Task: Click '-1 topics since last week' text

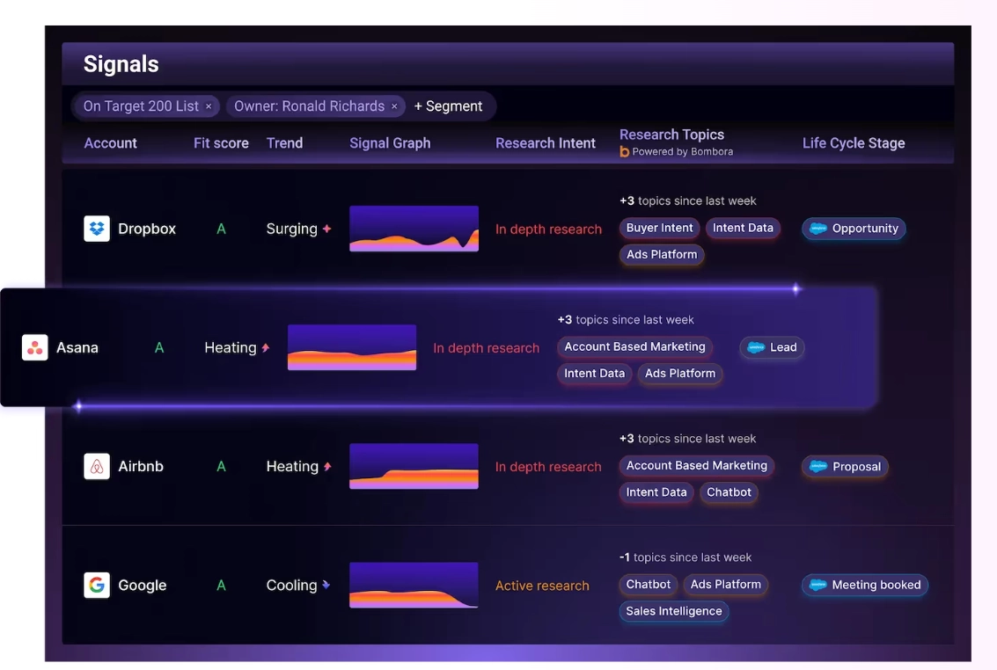Action: (x=685, y=557)
